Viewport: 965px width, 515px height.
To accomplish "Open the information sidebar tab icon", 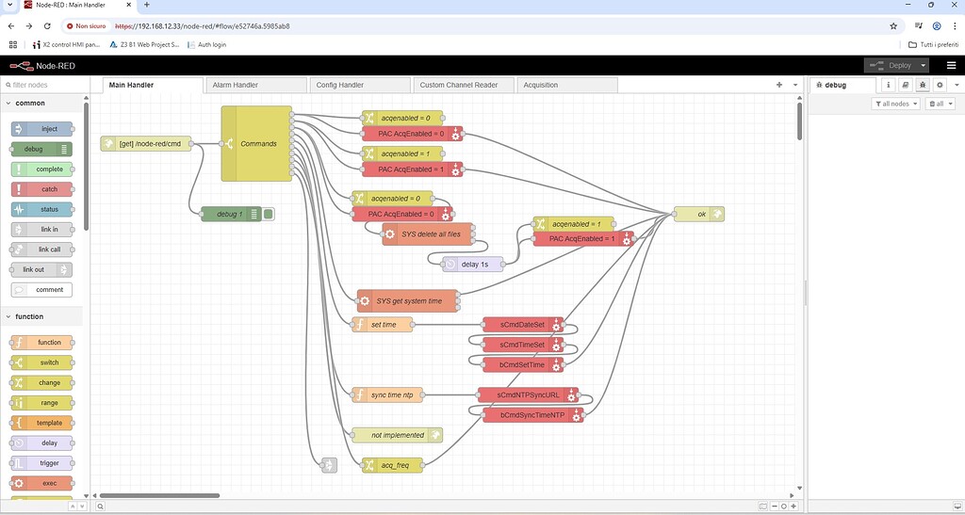I will [887, 85].
